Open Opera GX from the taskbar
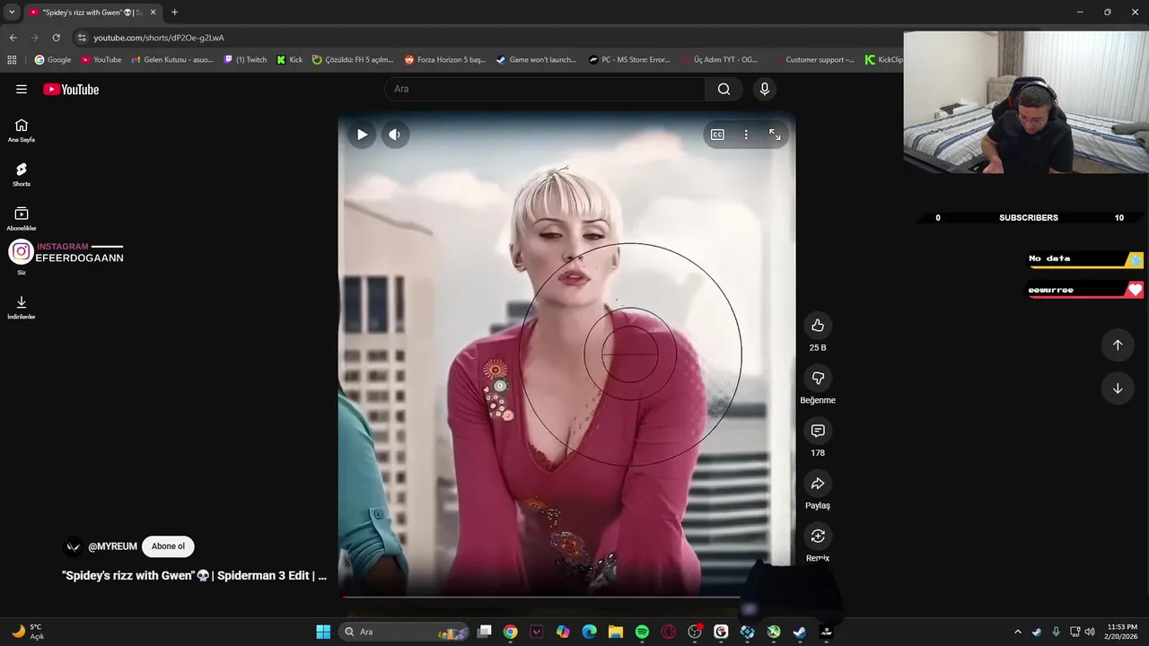The image size is (1149, 646). (668, 632)
